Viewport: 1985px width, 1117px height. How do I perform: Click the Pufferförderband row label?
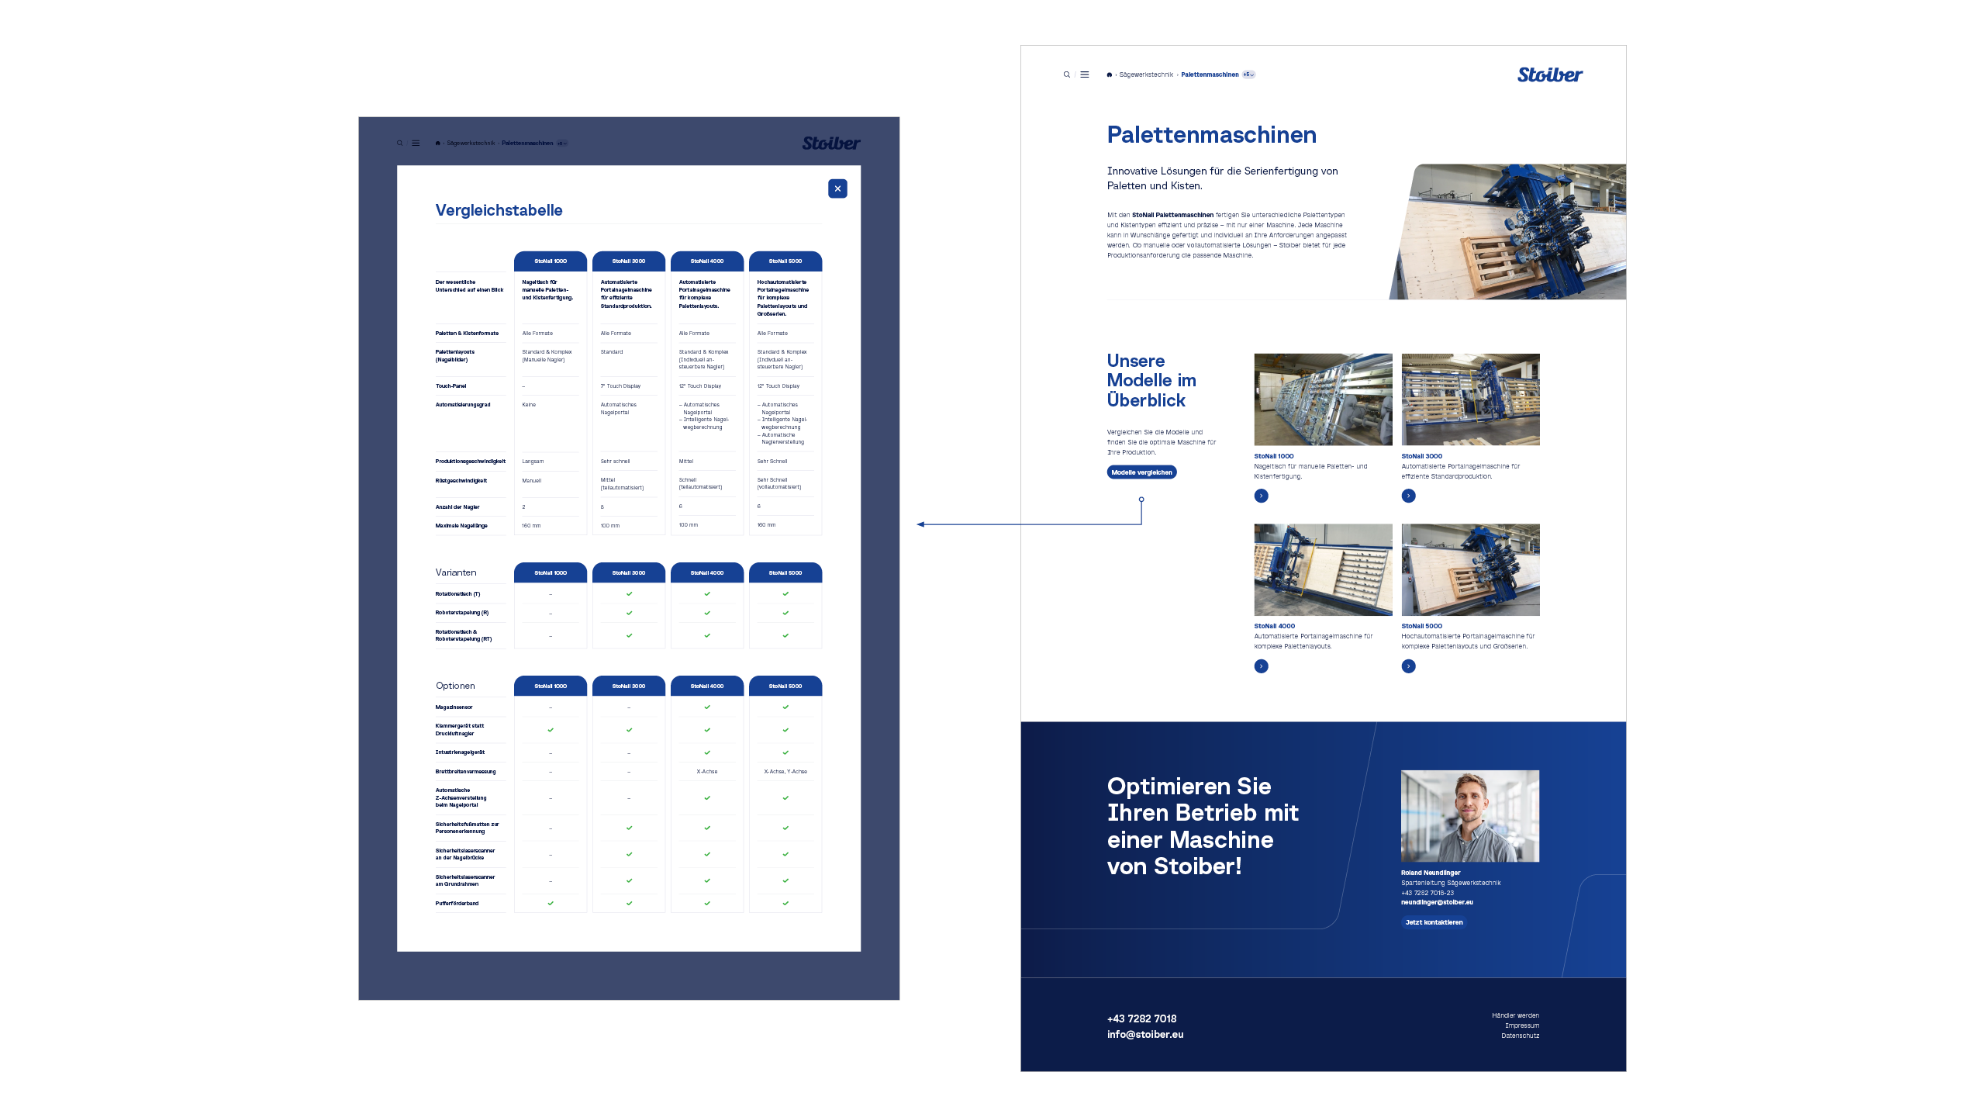coord(457,904)
